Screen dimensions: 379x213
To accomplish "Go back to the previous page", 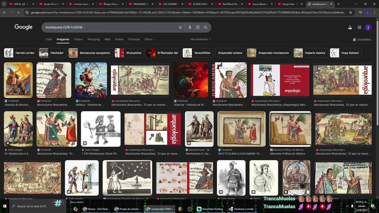I will click(4, 12).
